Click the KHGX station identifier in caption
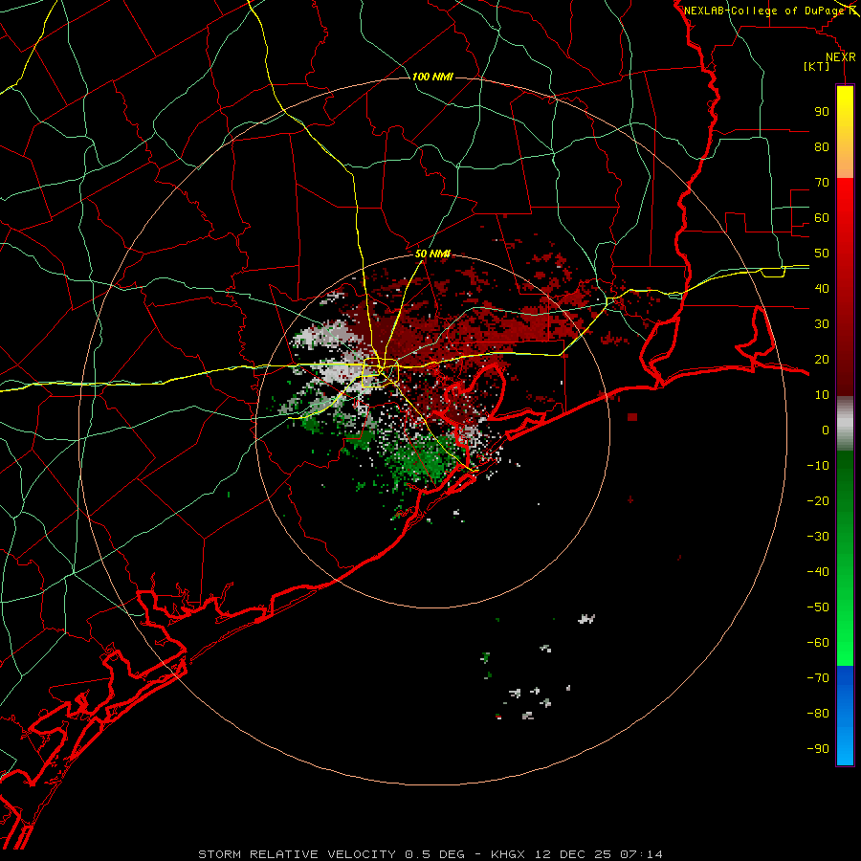861x861 pixels. [x=508, y=854]
